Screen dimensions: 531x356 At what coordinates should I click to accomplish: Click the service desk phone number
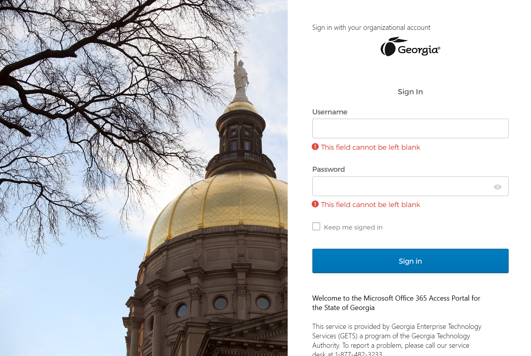click(358, 354)
